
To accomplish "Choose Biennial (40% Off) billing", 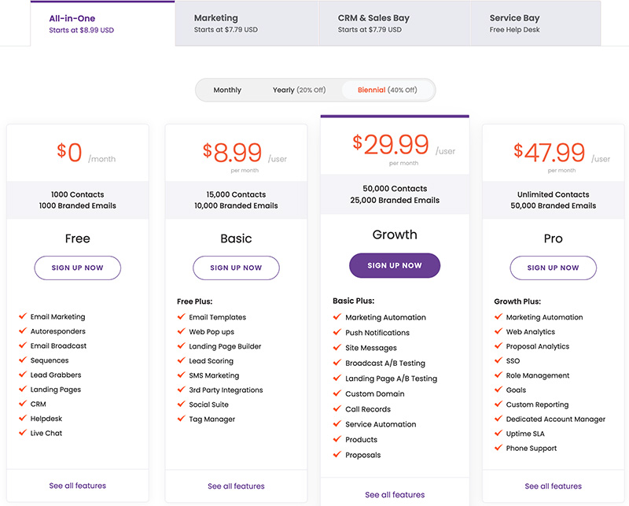I will pos(387,90).
